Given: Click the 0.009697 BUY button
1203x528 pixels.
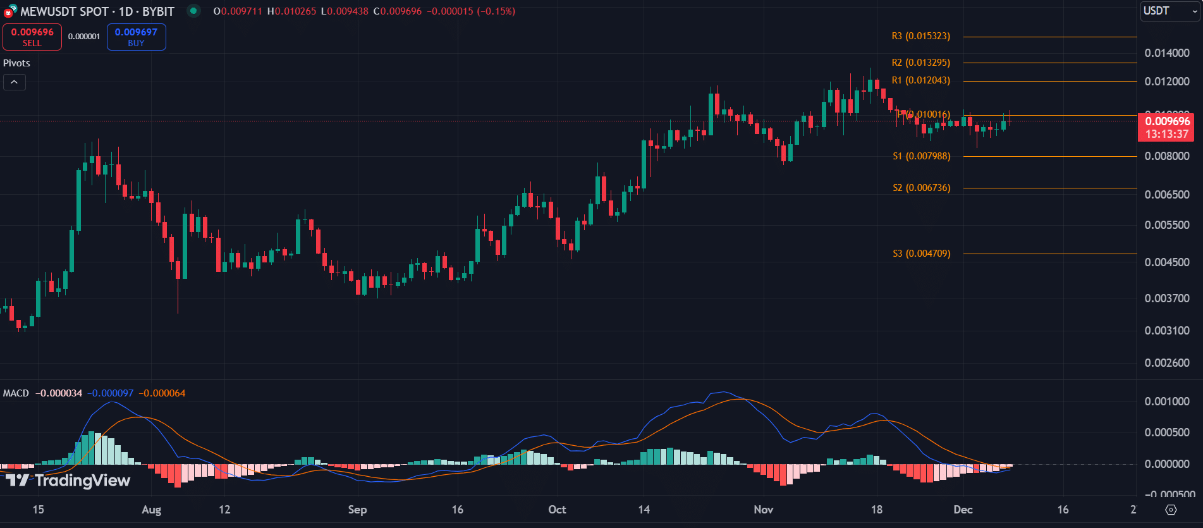Looking at the screenshot, I should [136, 37].
